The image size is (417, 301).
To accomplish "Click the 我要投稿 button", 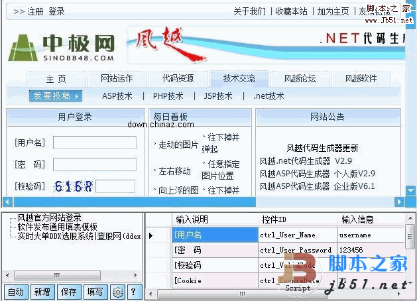I will [x=56, y=95].
